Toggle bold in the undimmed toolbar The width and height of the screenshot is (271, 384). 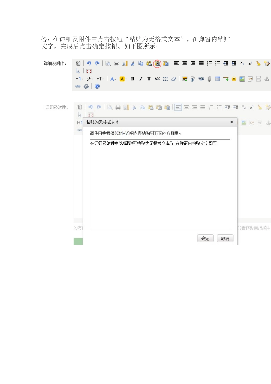coord(133,79)
